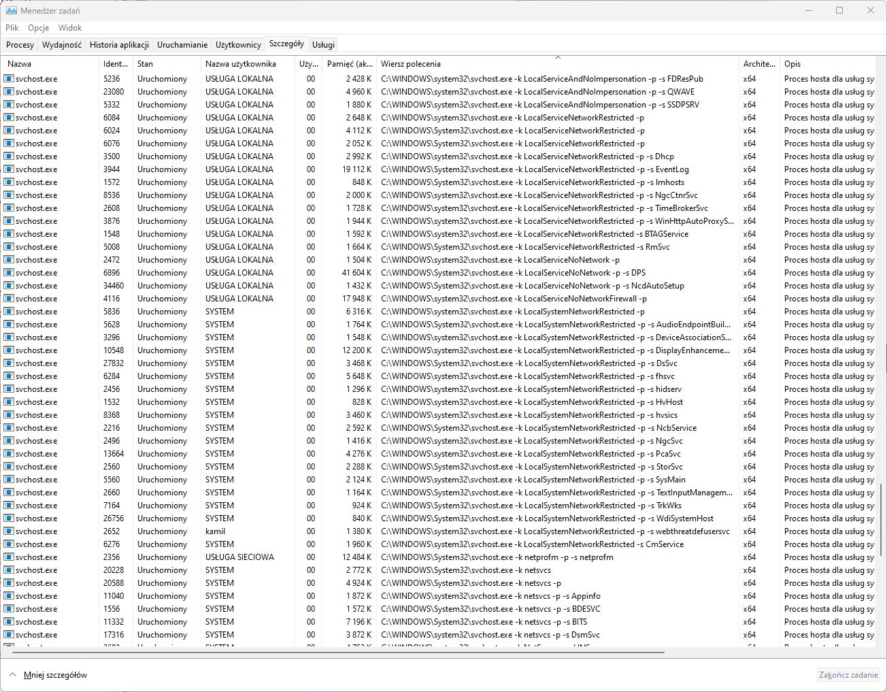Click the svchost.exe icon for PID 3876
This screenshot has height=692, width=887.
pyautogui.click(x=9, y=221)
